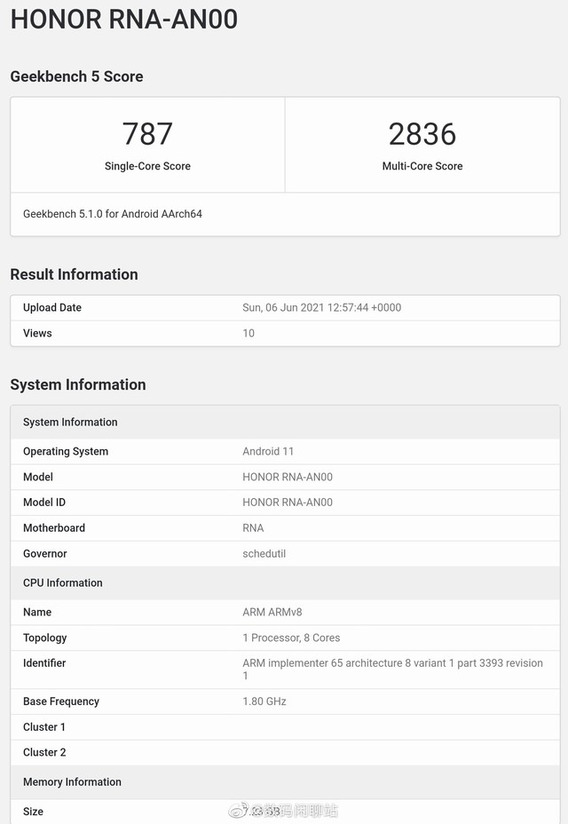This screenshot has height=824, width=568.
Task: Select the Upload Date value
Action: tap(321, 308)
